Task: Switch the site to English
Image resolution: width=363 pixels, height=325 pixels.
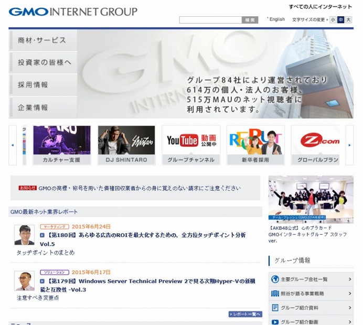Action: coord(277,19)
